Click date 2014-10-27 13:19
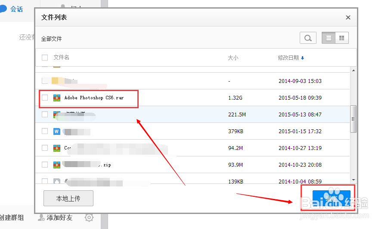The image size is (391, 229). pyautogui.click(x=300, y=148)
